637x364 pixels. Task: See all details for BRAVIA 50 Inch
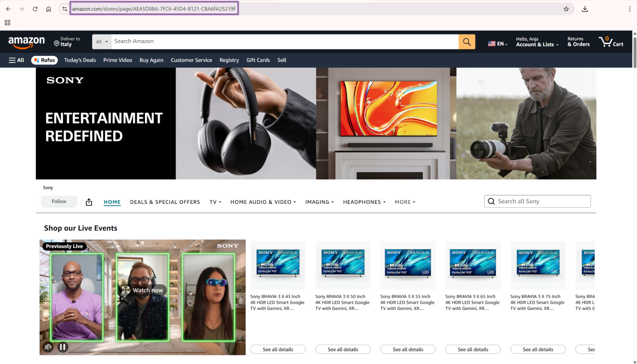[343, 349]
